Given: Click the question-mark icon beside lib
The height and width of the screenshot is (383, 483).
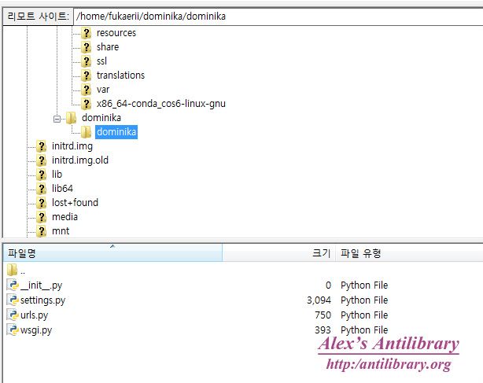Looking at the screenshot, I should [41, 175].
